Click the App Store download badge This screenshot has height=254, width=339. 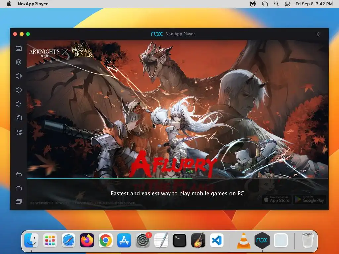coord(277,199)
